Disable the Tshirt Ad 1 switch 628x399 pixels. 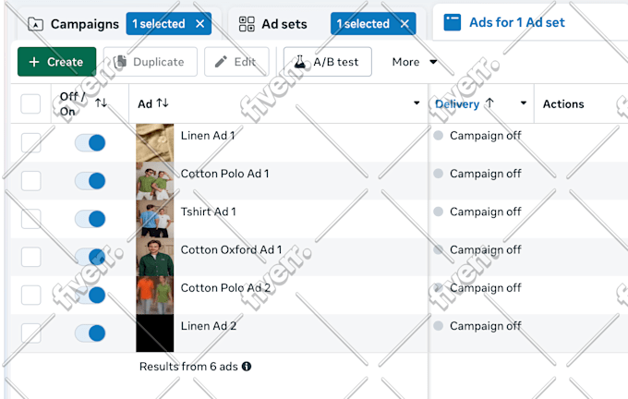(91, 219)
